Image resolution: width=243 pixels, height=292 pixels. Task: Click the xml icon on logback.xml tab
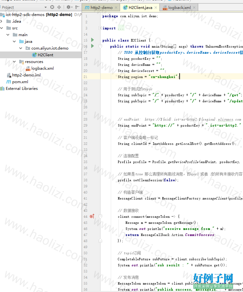165,8
